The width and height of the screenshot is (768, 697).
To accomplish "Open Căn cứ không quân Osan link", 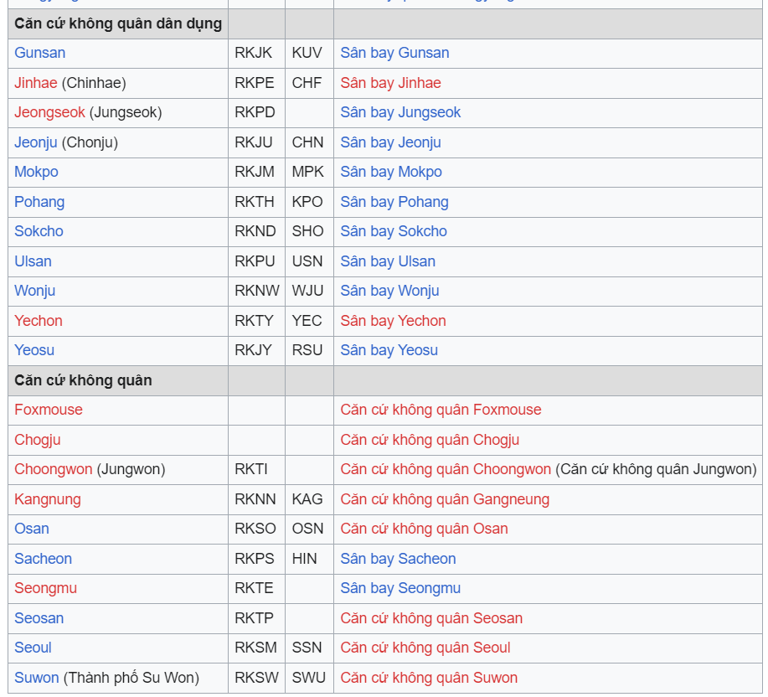I will click(x=424, y=529).
